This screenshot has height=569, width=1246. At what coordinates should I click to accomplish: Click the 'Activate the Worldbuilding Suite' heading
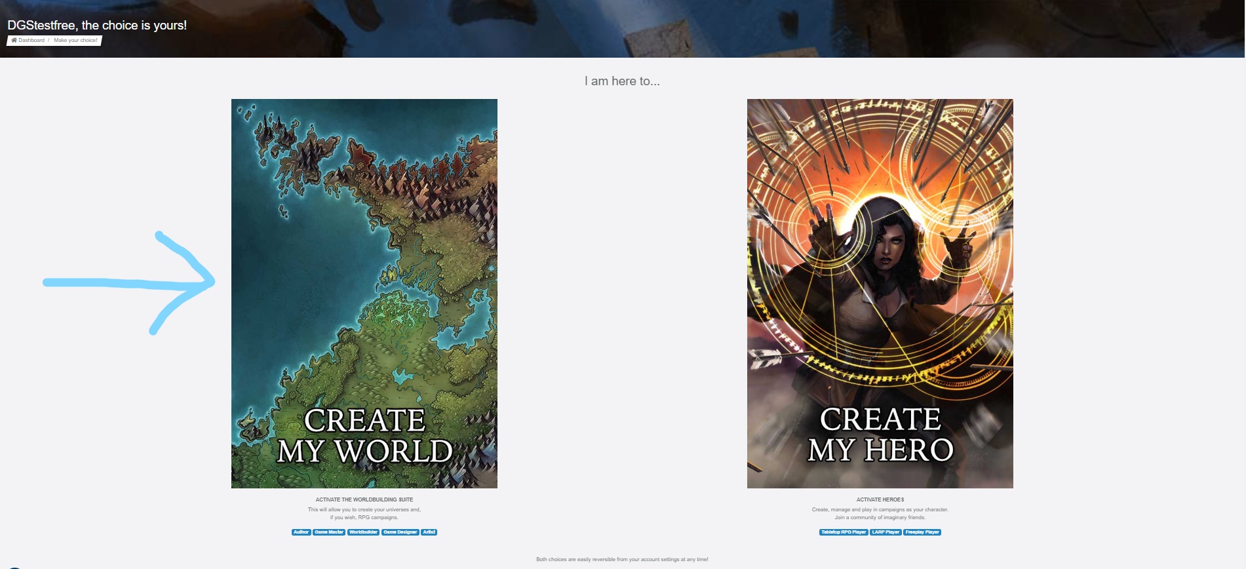(x=364, y=500)
